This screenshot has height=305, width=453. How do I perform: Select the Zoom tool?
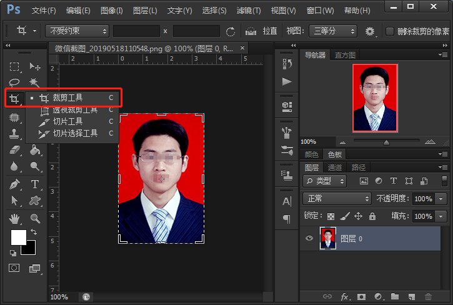pos(35,219)
